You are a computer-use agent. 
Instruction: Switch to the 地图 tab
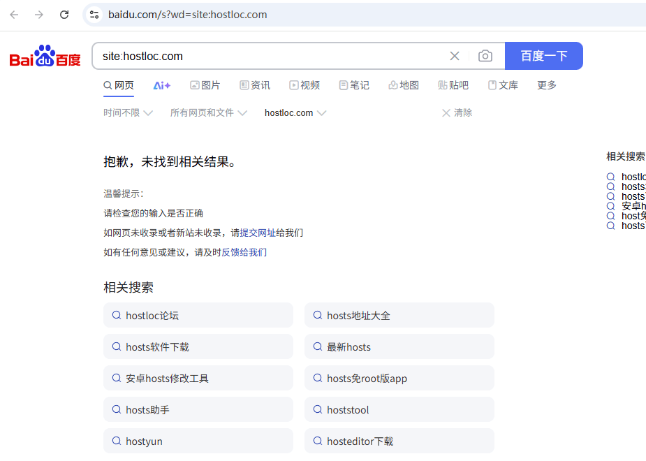(404, 85)
